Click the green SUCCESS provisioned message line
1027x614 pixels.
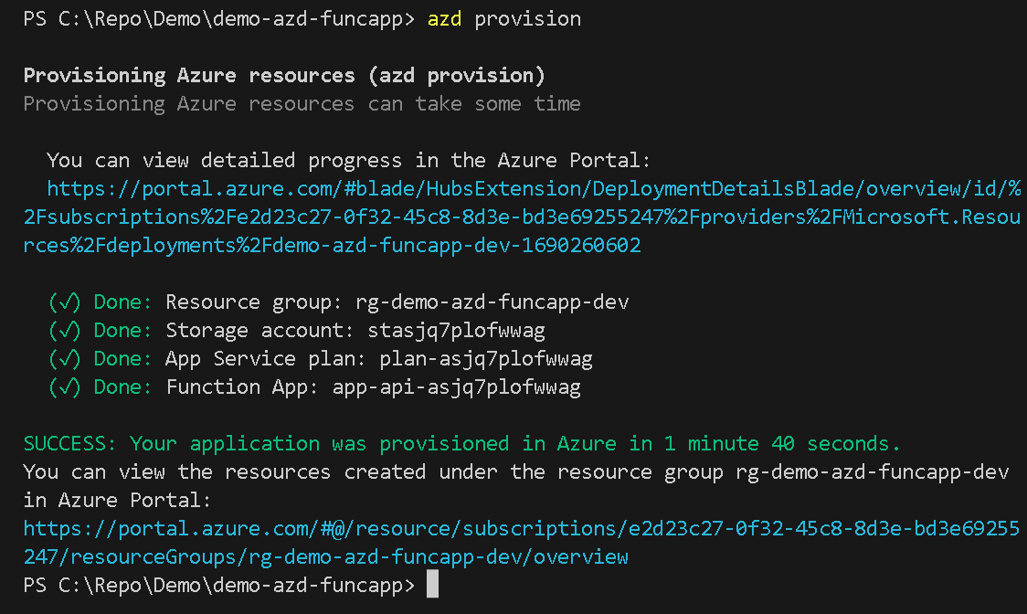click(x=461, y=444)
